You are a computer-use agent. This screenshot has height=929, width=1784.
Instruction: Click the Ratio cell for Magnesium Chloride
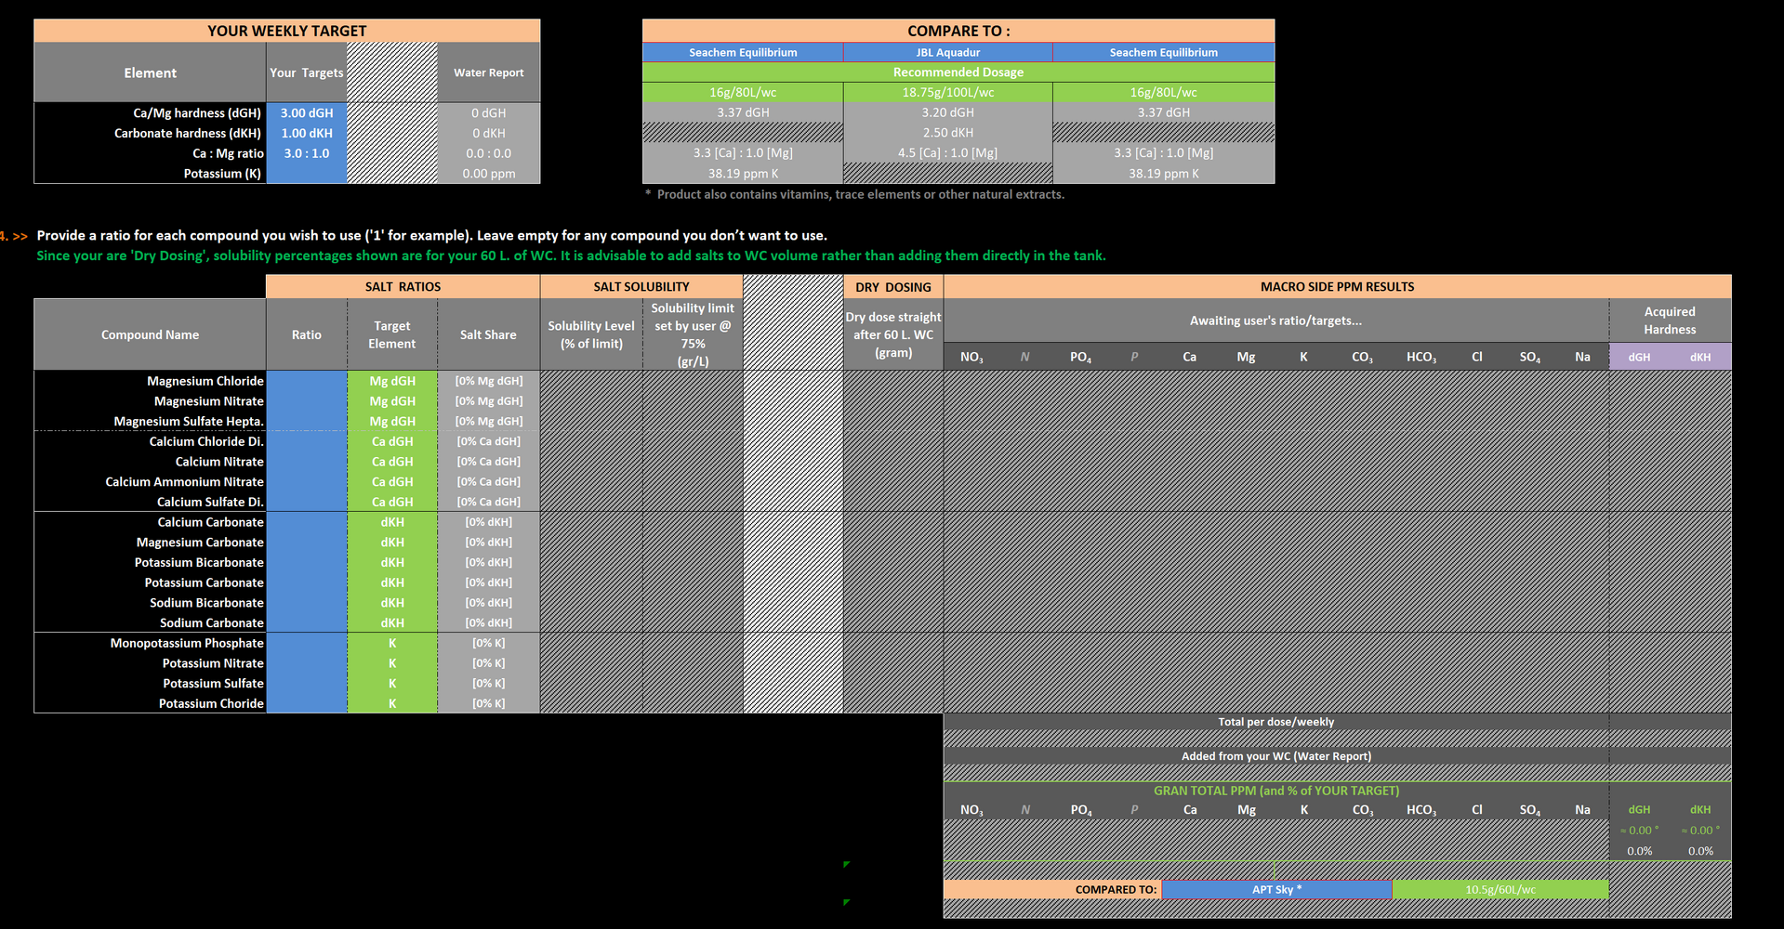coord(307,381)
